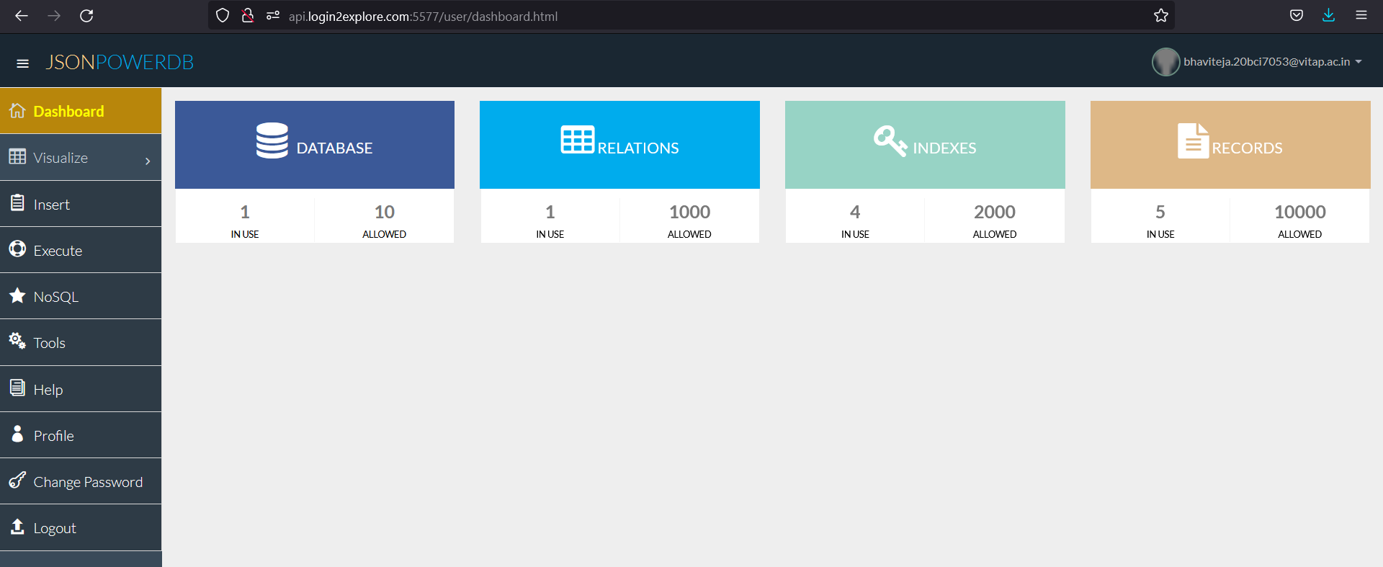Open the Insert menu item
This screenshot has height=567, width=1383.
click(x=81, y=204)
